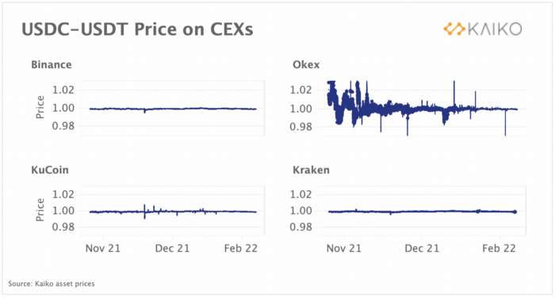Click the 1.02 tick on Binance chart
555x298 pixels.
click(x=63, y=90)
